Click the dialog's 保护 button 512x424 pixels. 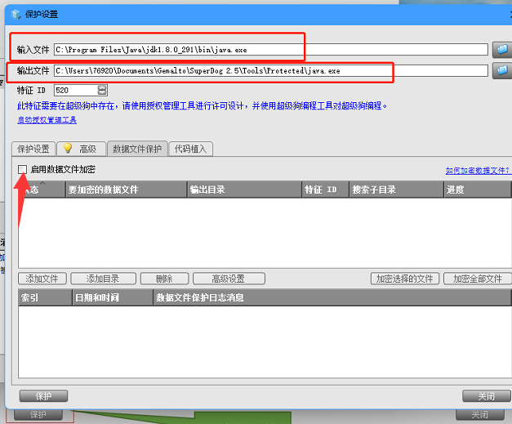(43, 396)
